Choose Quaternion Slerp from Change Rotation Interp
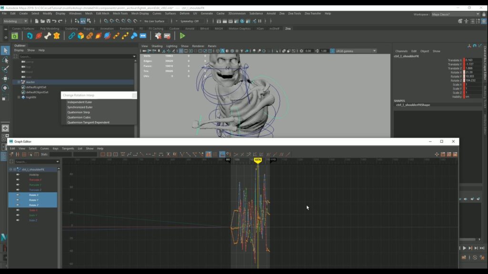The width and height of the screenshot is (488, 274). coord(79,112)
